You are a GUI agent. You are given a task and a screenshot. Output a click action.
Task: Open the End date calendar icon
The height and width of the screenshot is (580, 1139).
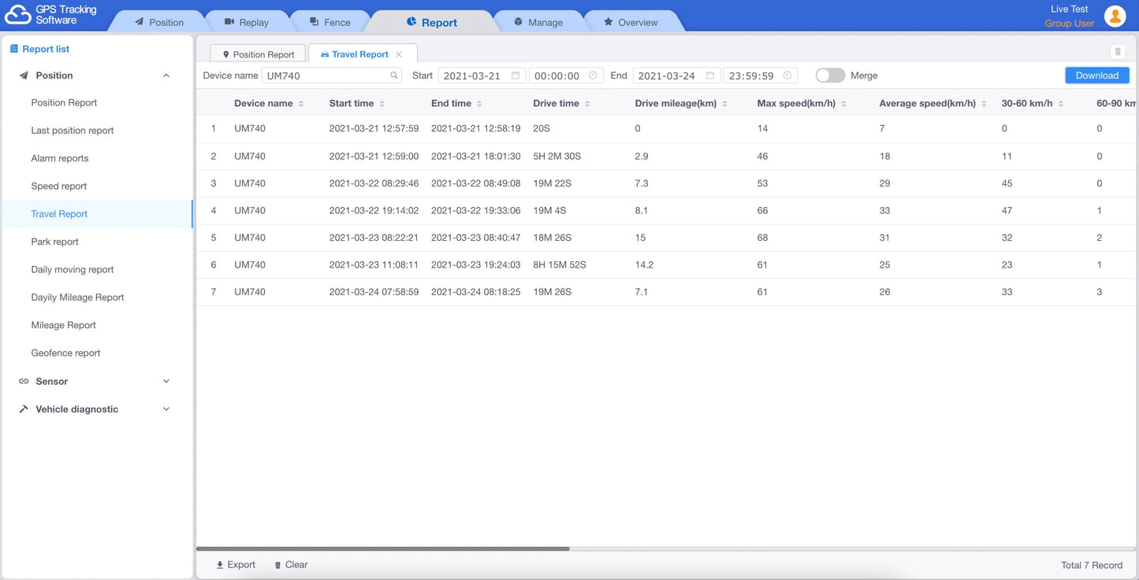click(x=710, y=75)
